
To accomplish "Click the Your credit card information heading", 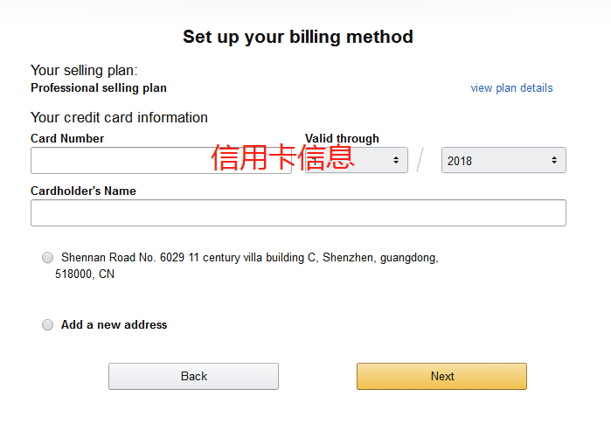I will point(119,118).
